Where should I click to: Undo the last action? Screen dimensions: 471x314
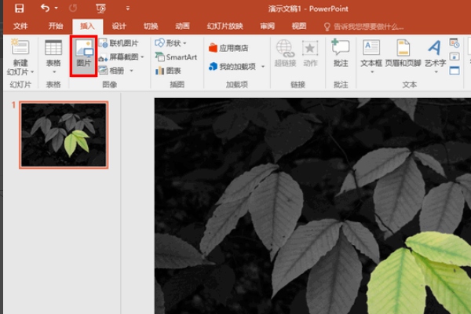[x=45, y=8]
